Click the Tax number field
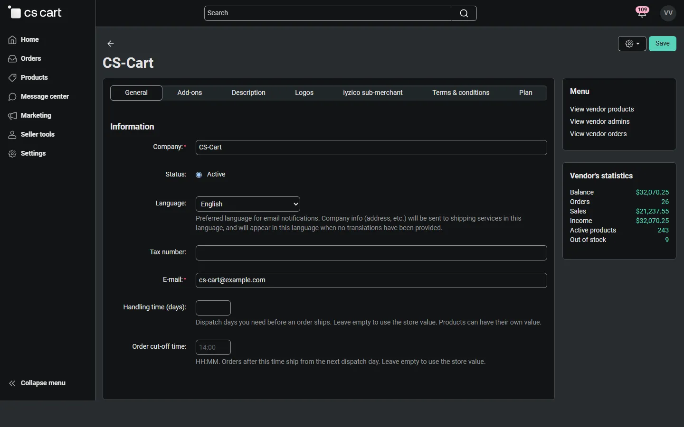684x427 pixels. pyautogui.click(x=371, y=253)
